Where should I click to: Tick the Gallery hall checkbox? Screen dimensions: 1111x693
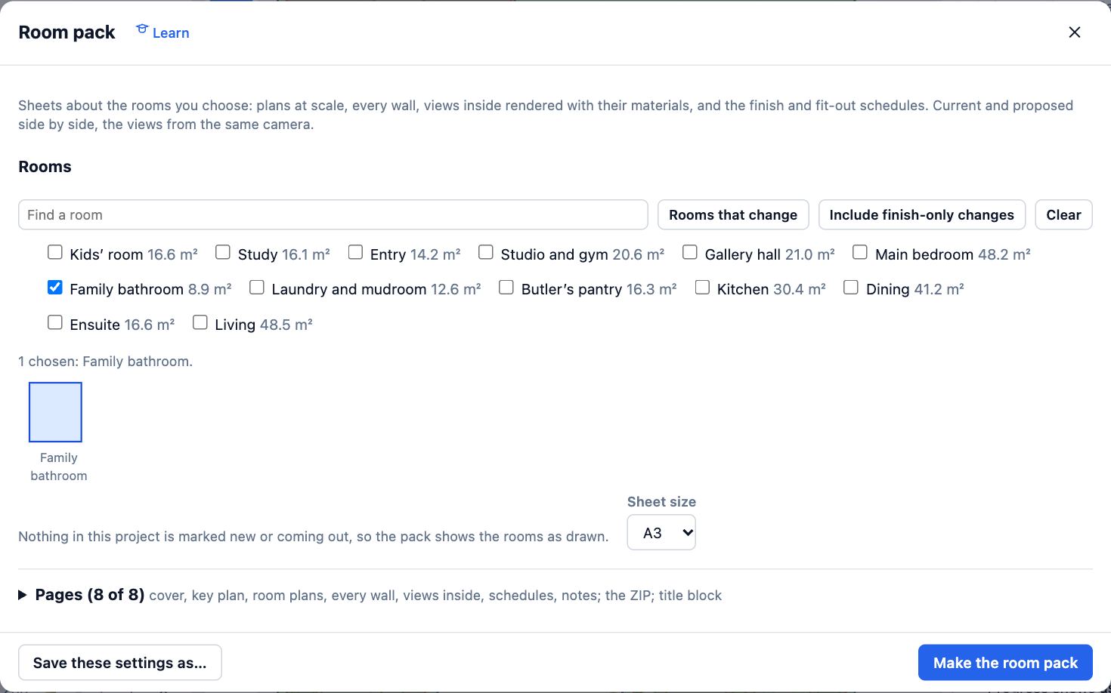690,252
